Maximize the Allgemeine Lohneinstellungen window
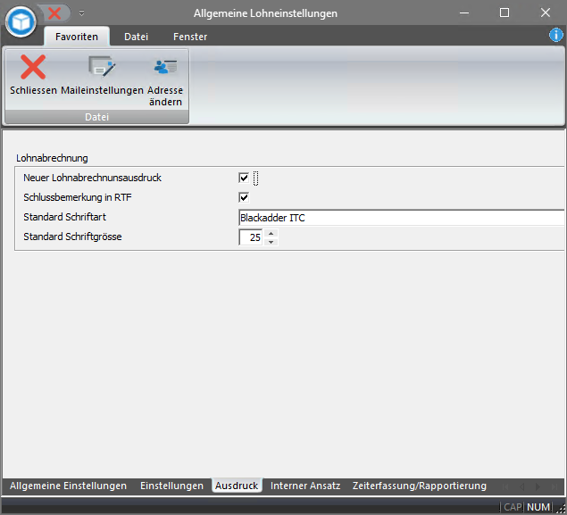This screenshot has width=567, height=515. [x=504, y=13]
